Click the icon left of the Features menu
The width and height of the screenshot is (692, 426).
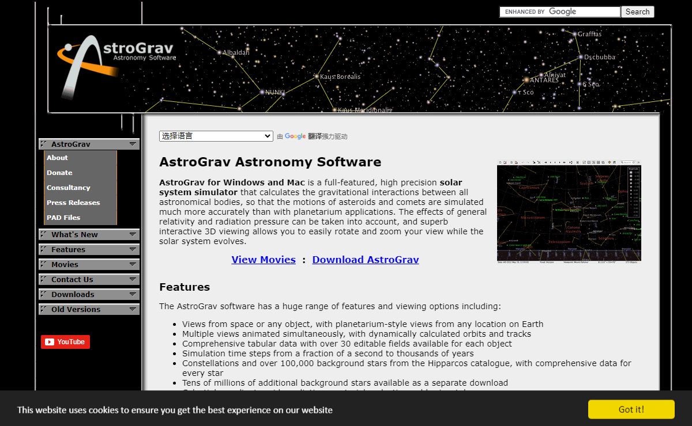tap(44, 249)
